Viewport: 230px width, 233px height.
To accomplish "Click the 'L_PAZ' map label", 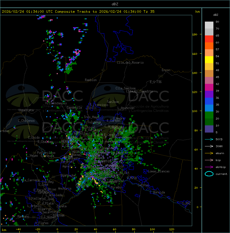I will pyautogui.click(x=187, y=203).
